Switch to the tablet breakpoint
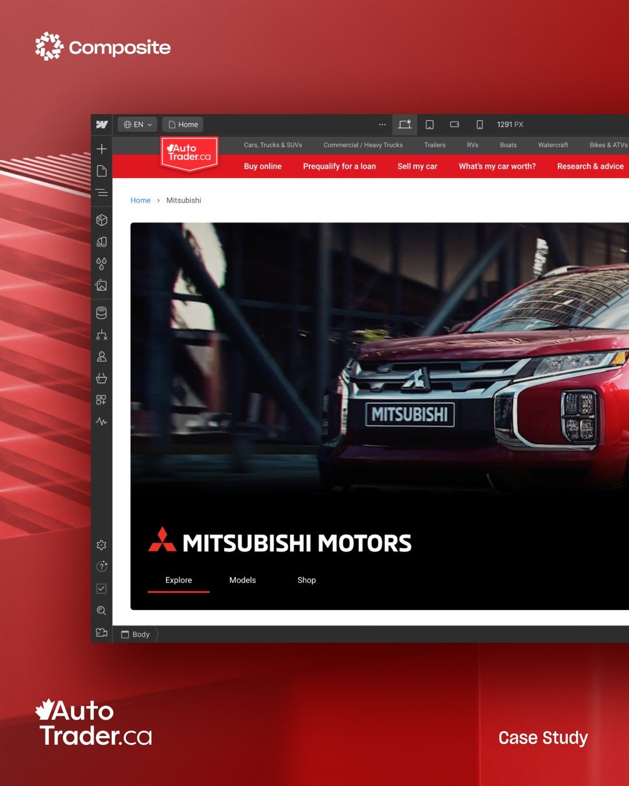The image size is (629, 786). 430,125
